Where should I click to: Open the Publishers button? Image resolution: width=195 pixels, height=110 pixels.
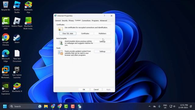coord(102,33)
